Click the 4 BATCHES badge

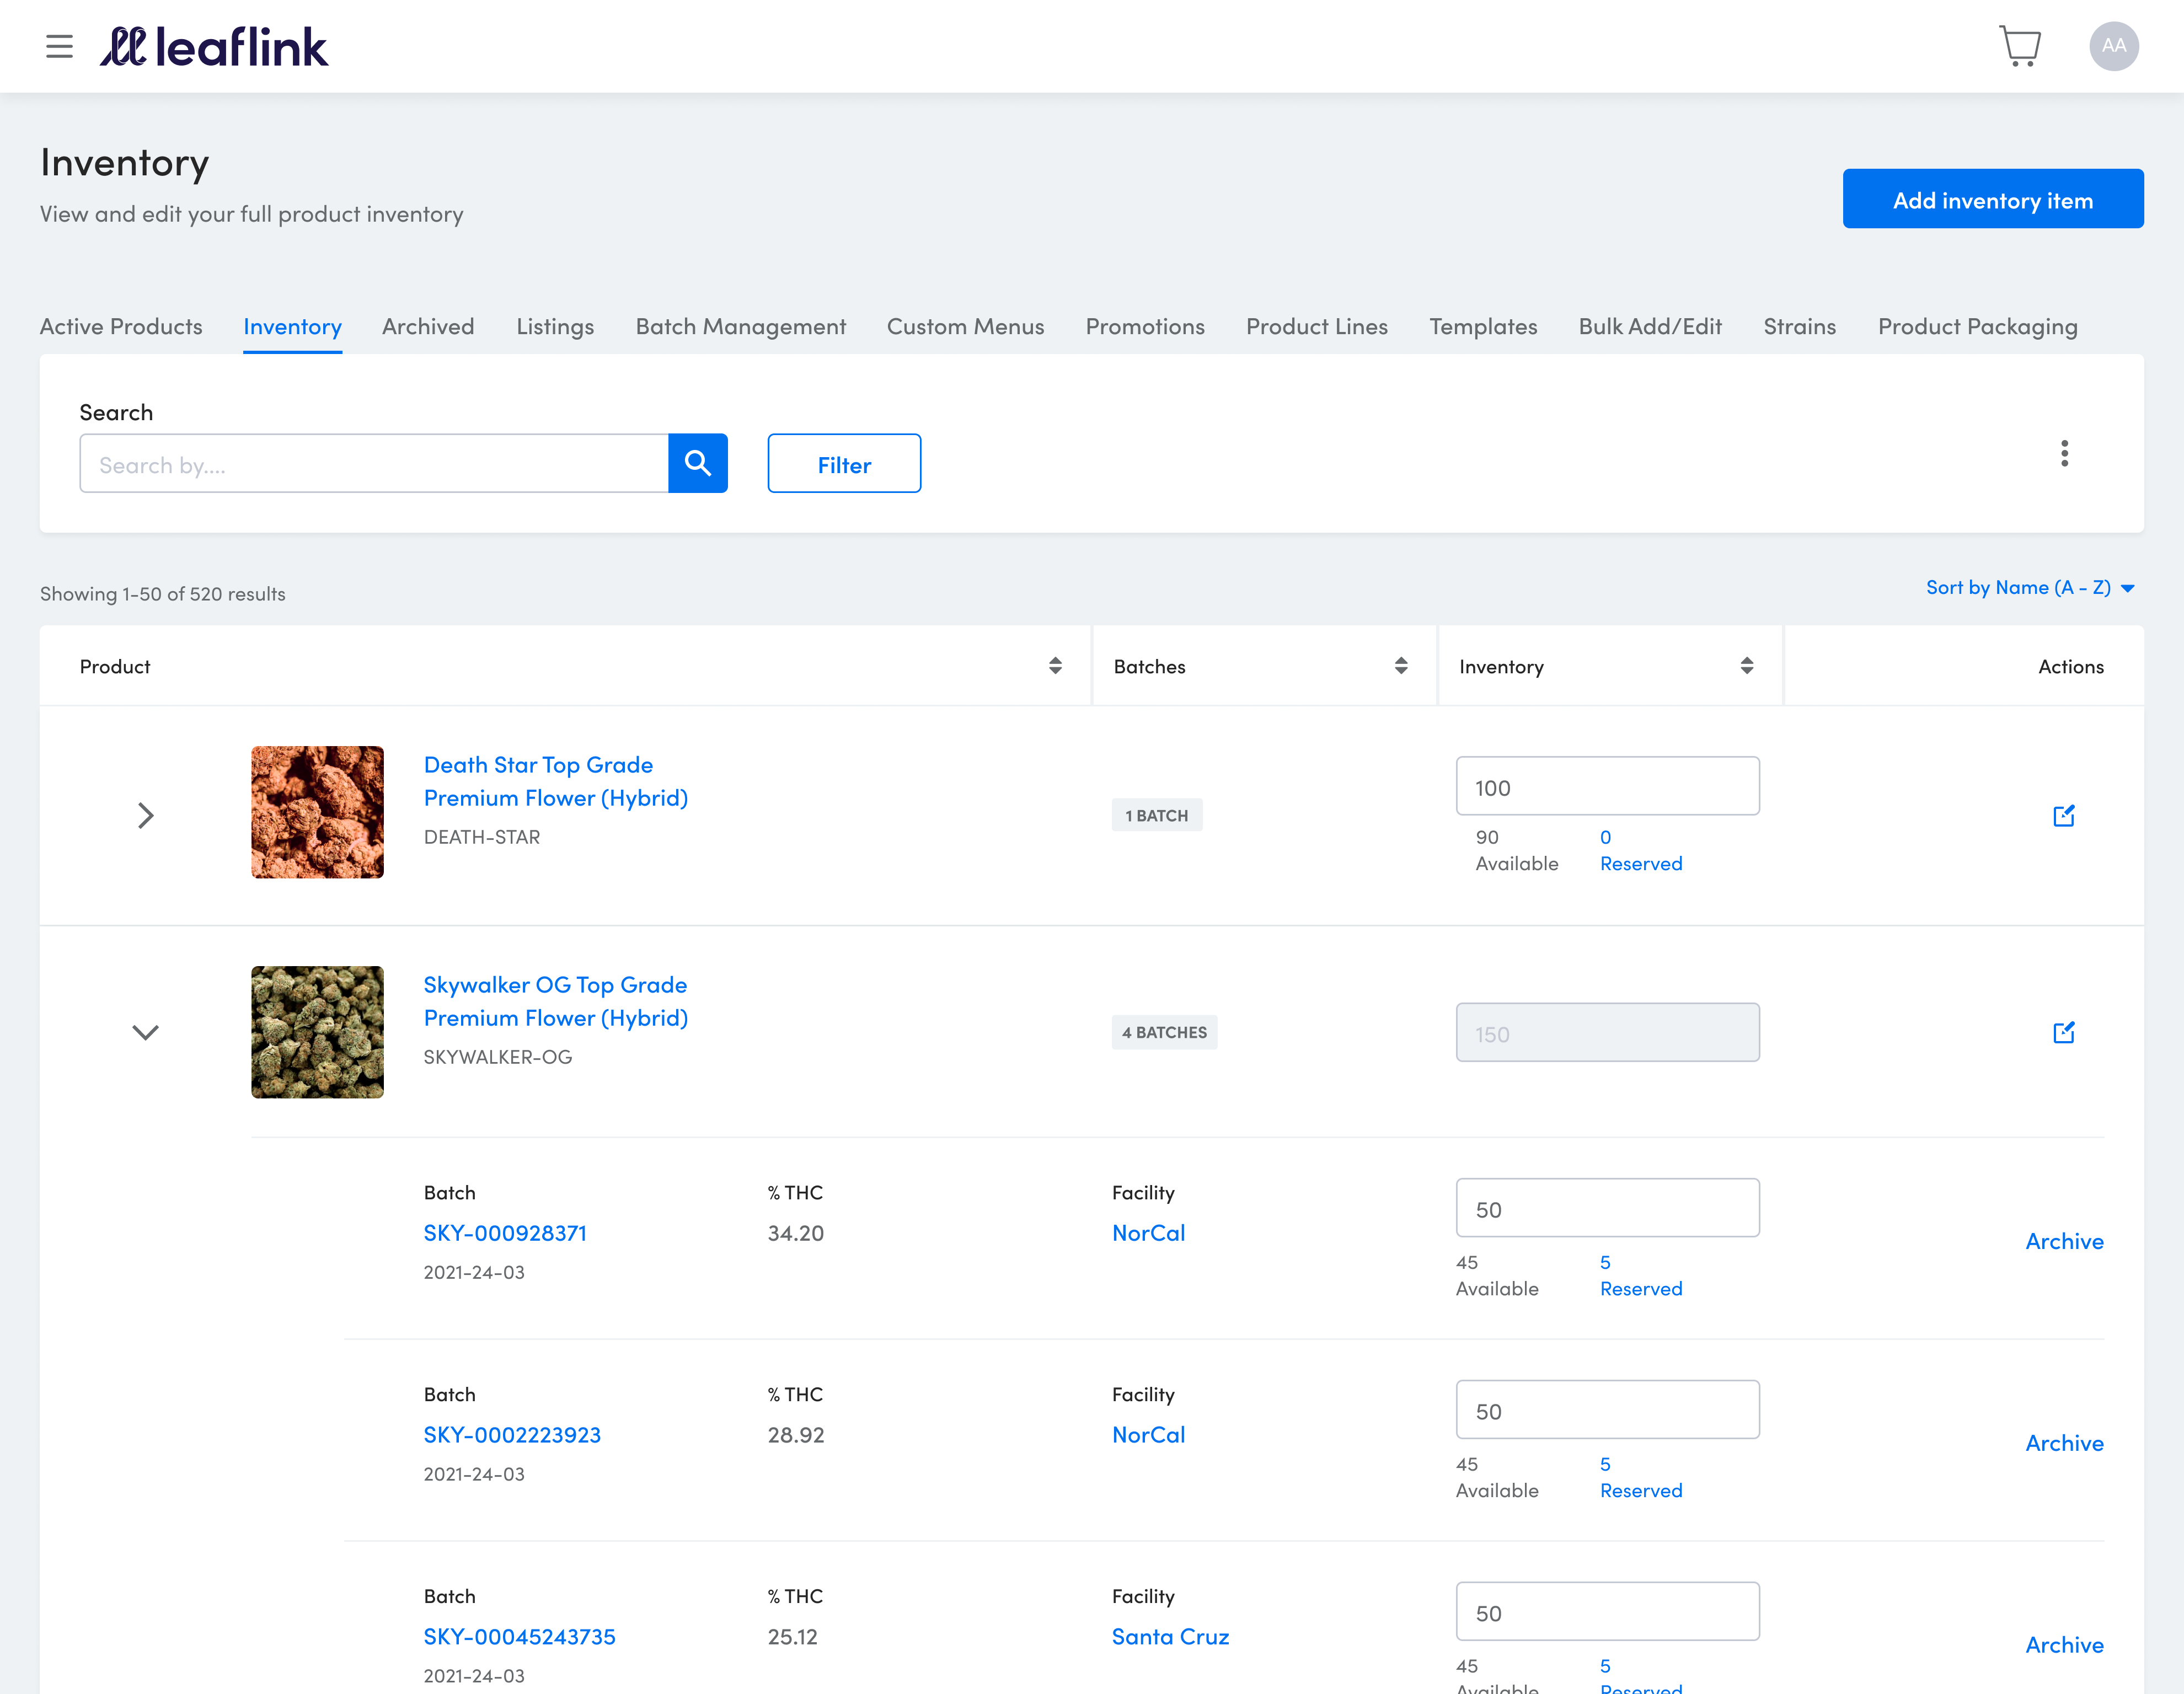point(1164,1032)
